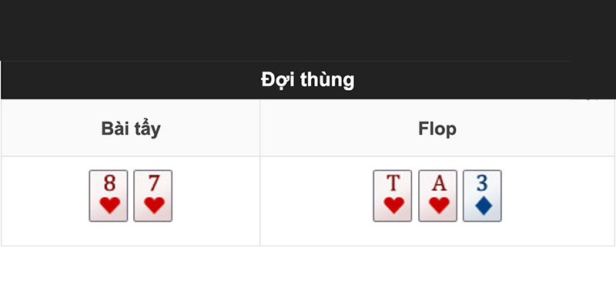This screenshot has height=308, width=616.
Task: Select the Ten of hearts flop card
Action: (393, 196)
